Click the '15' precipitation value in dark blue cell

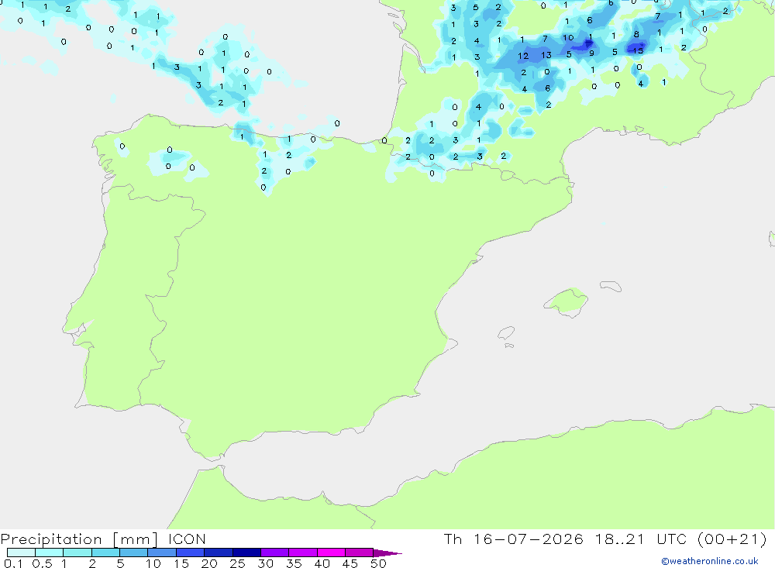tap(638, 50)
